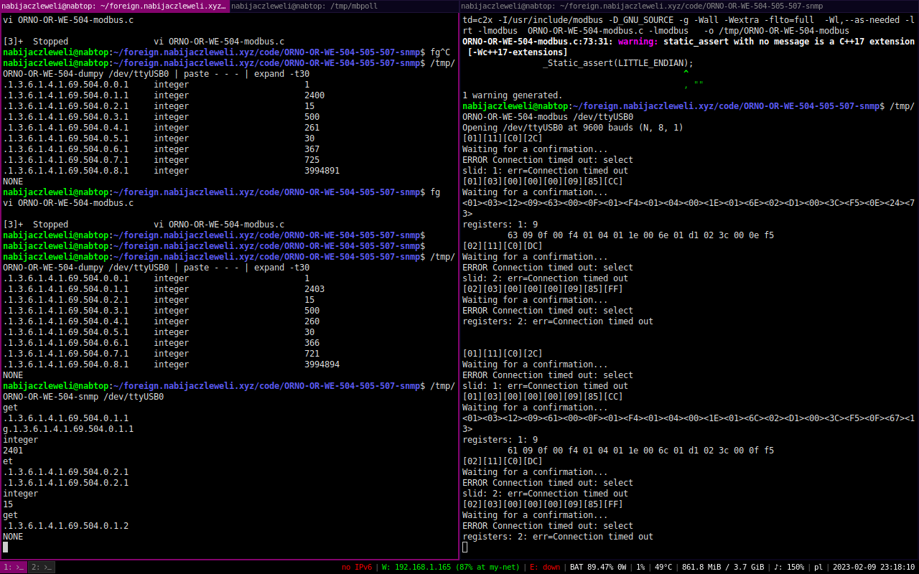Click the 'pl' keyboard layout indicator
Viewport: 919px width, 574px height.
click(x=818, y=567)
